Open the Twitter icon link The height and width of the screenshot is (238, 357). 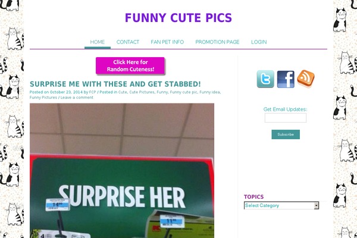(x=265, y=79)
